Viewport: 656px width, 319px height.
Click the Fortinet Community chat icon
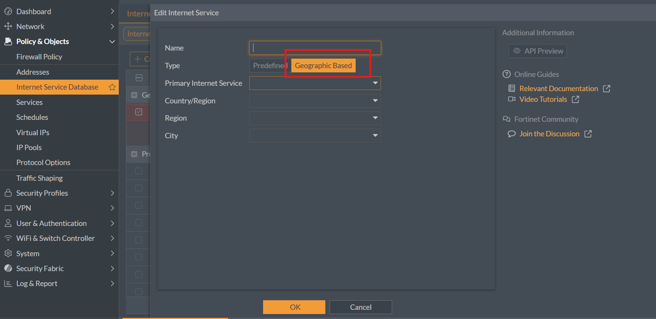(507, 119)
